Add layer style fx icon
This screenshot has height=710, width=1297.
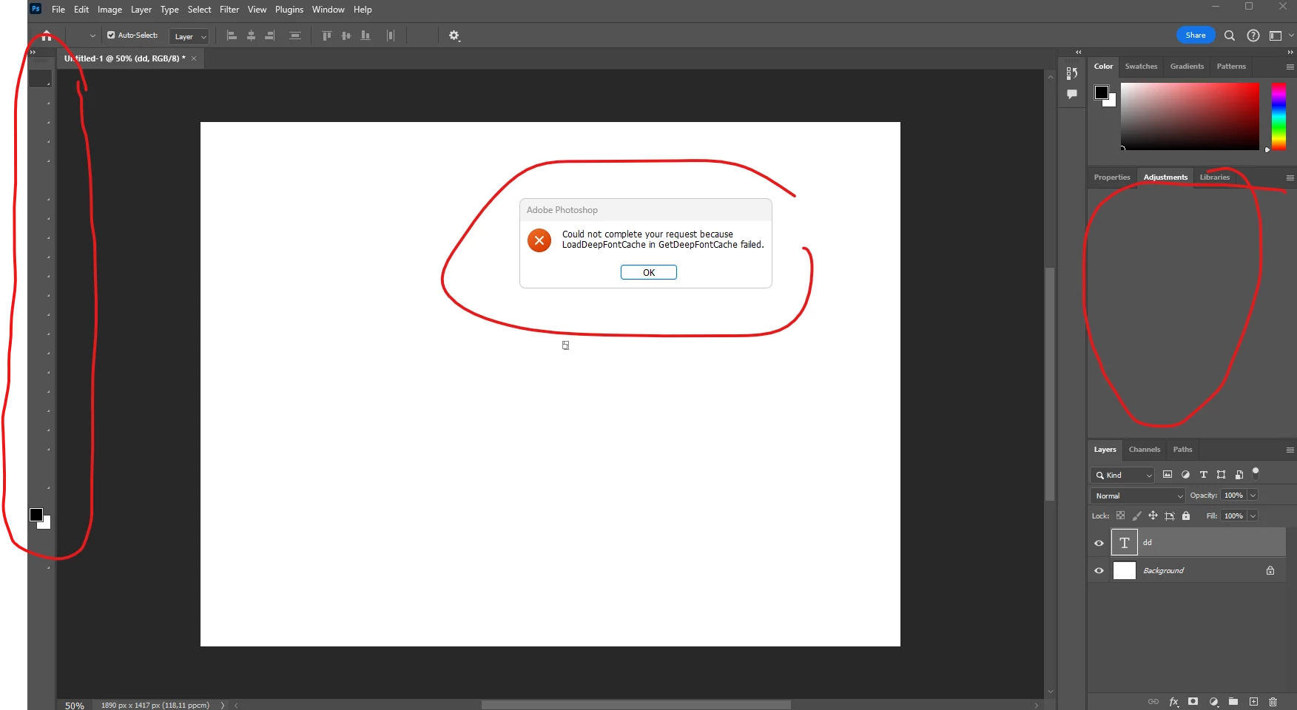pyautogui.click(x=1174, y=701)
